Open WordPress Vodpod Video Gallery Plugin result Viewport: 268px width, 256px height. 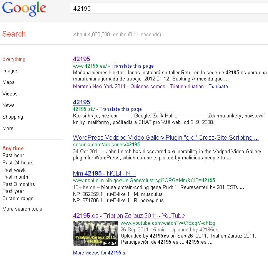pyautogui.click(x=165, y=138)
